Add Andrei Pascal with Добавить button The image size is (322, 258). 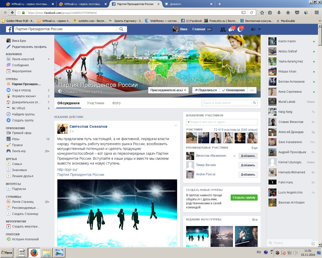click(248, 175)
